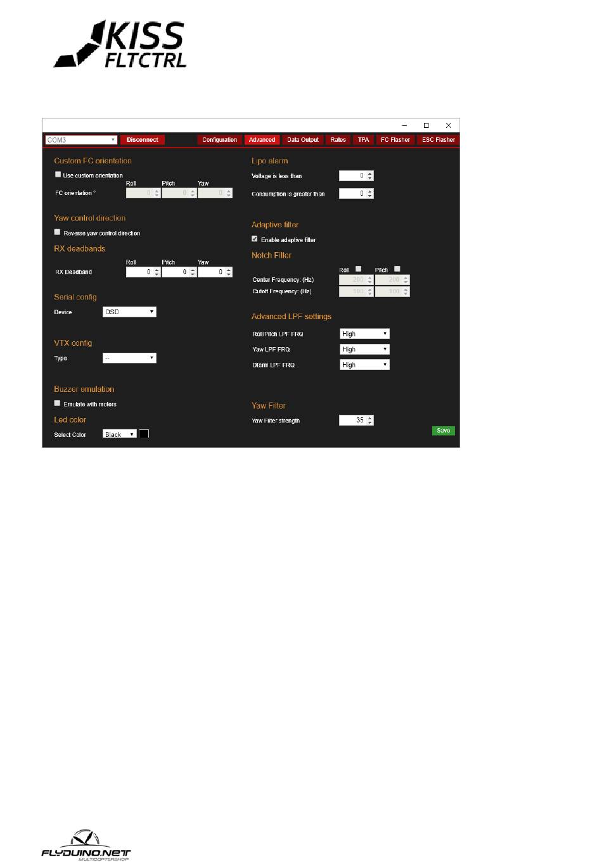
Task: Click the Advanced LPF settings heading
Action: [291, 317]
